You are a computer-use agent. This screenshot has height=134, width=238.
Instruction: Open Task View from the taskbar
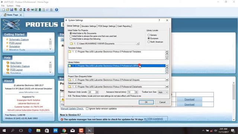pyautogui.click(x=21, y=131)
